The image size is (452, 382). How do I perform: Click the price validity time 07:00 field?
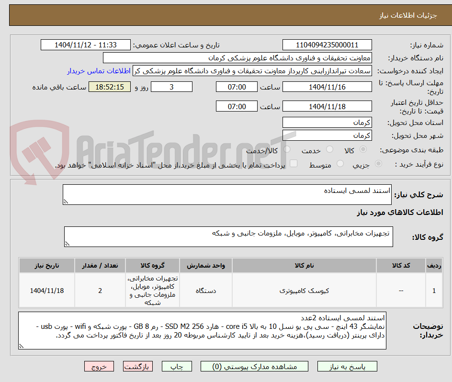pos(237,106)
